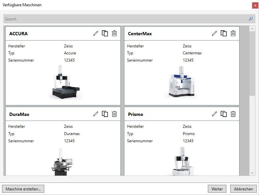Click the Weiter button
Screen dimensions: 259x195
tap(217, 189)
